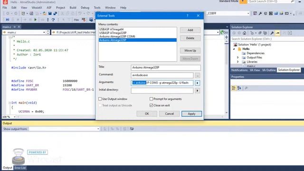
Task: Click the Device Programming wrench icon
Action: click(x=260, y=13)
